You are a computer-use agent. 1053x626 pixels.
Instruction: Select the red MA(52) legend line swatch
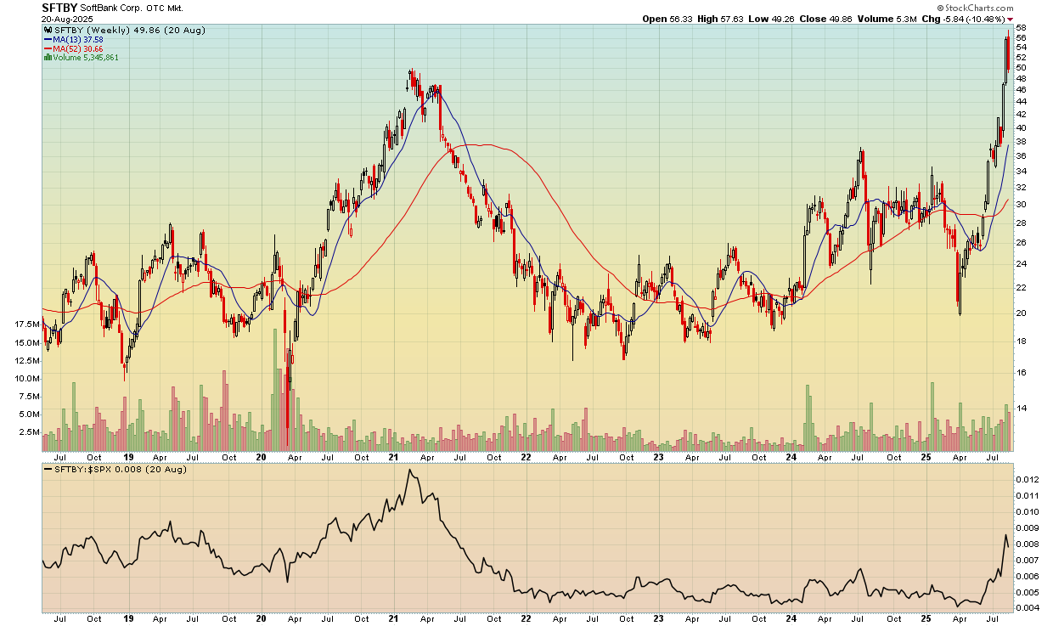coord(48,48)
